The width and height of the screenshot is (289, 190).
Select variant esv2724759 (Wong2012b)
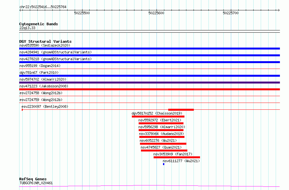41,100
